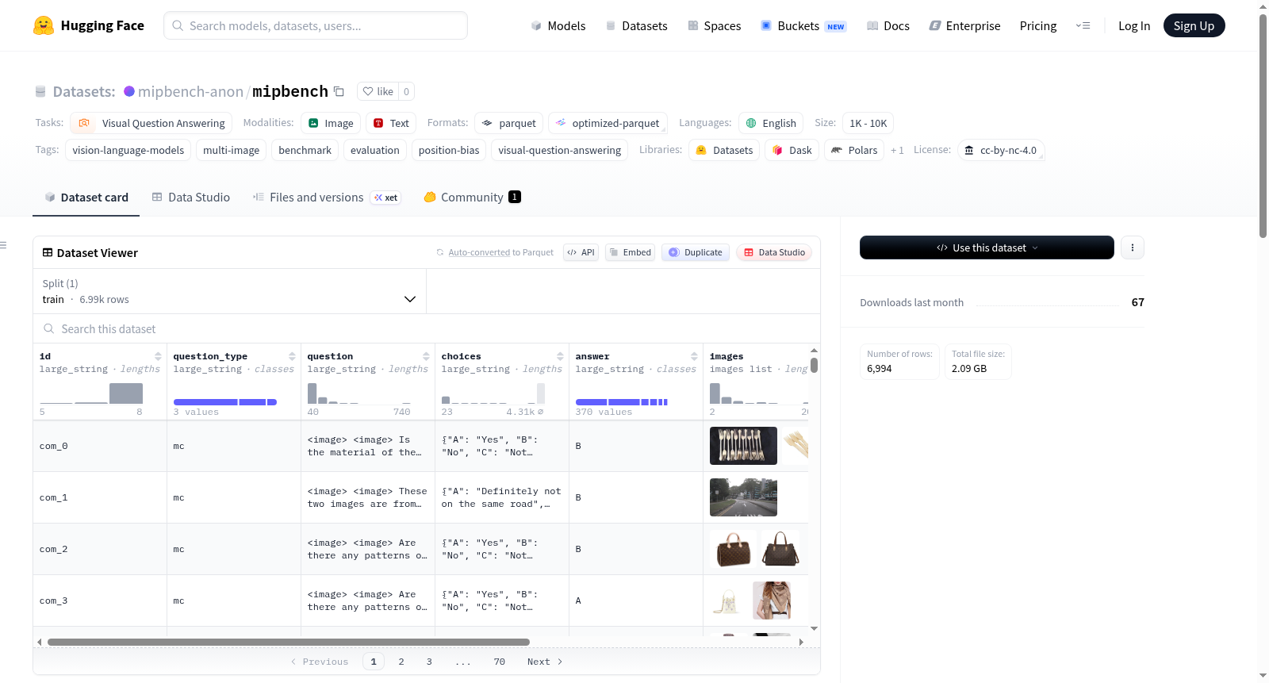Open the Data Studio button in Dataset Viewer
The image size is (1269, 683).
774,252
